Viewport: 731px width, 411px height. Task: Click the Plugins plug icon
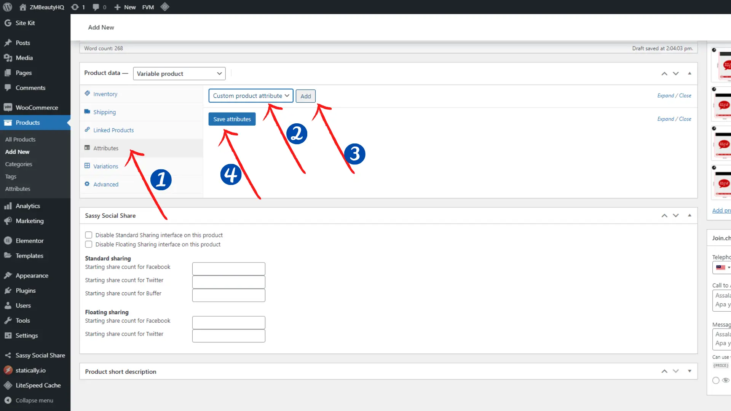click(8, 290)
